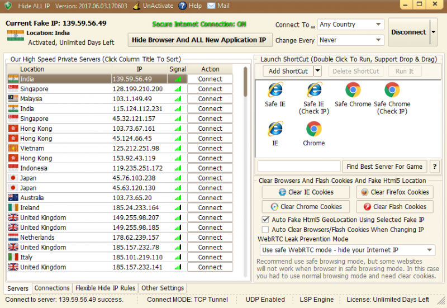
Task: Toggle Auto Fake Html5 GeoLocation checkbox
Action: 265,220
